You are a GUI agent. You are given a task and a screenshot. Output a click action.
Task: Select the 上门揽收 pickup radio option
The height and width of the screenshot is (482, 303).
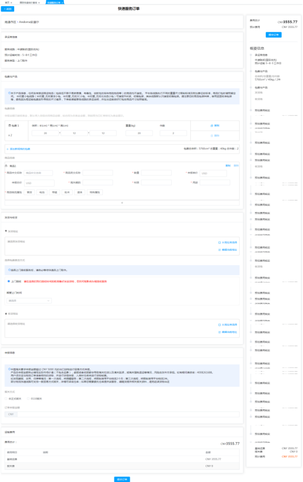(9, 281)
